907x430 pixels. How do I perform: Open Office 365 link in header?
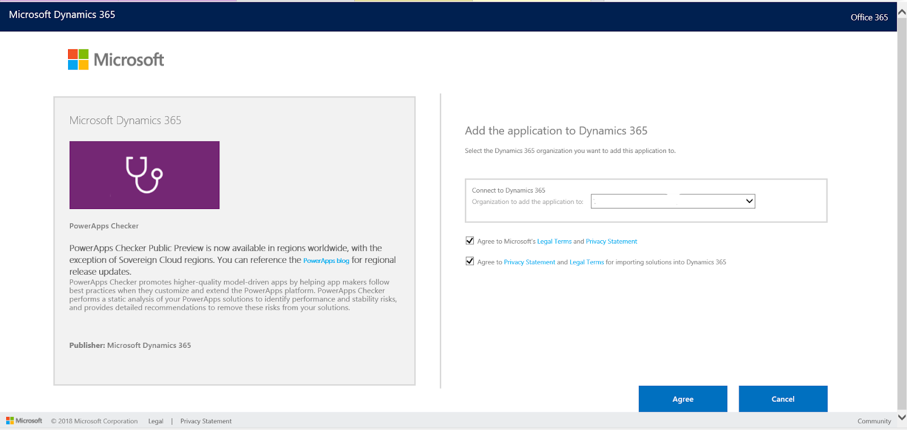pos(869,17)
